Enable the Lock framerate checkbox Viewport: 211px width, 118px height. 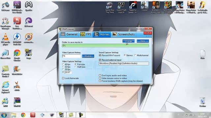(x=63, y=78)
